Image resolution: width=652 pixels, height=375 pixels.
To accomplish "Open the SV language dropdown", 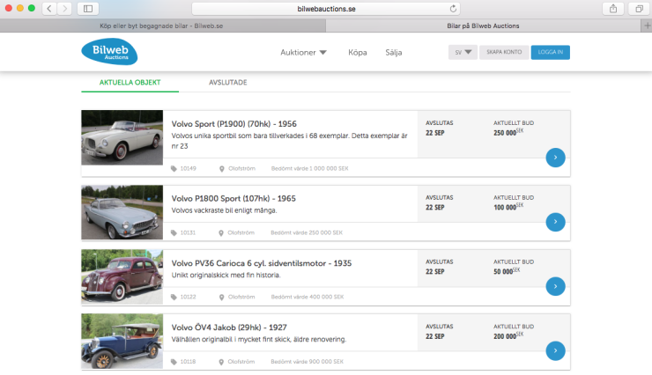I will (x=463, y=52).
